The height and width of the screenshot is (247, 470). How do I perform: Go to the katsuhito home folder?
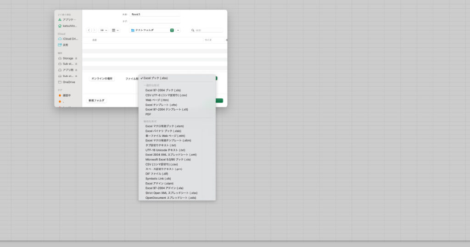click(x=68, y=26)
